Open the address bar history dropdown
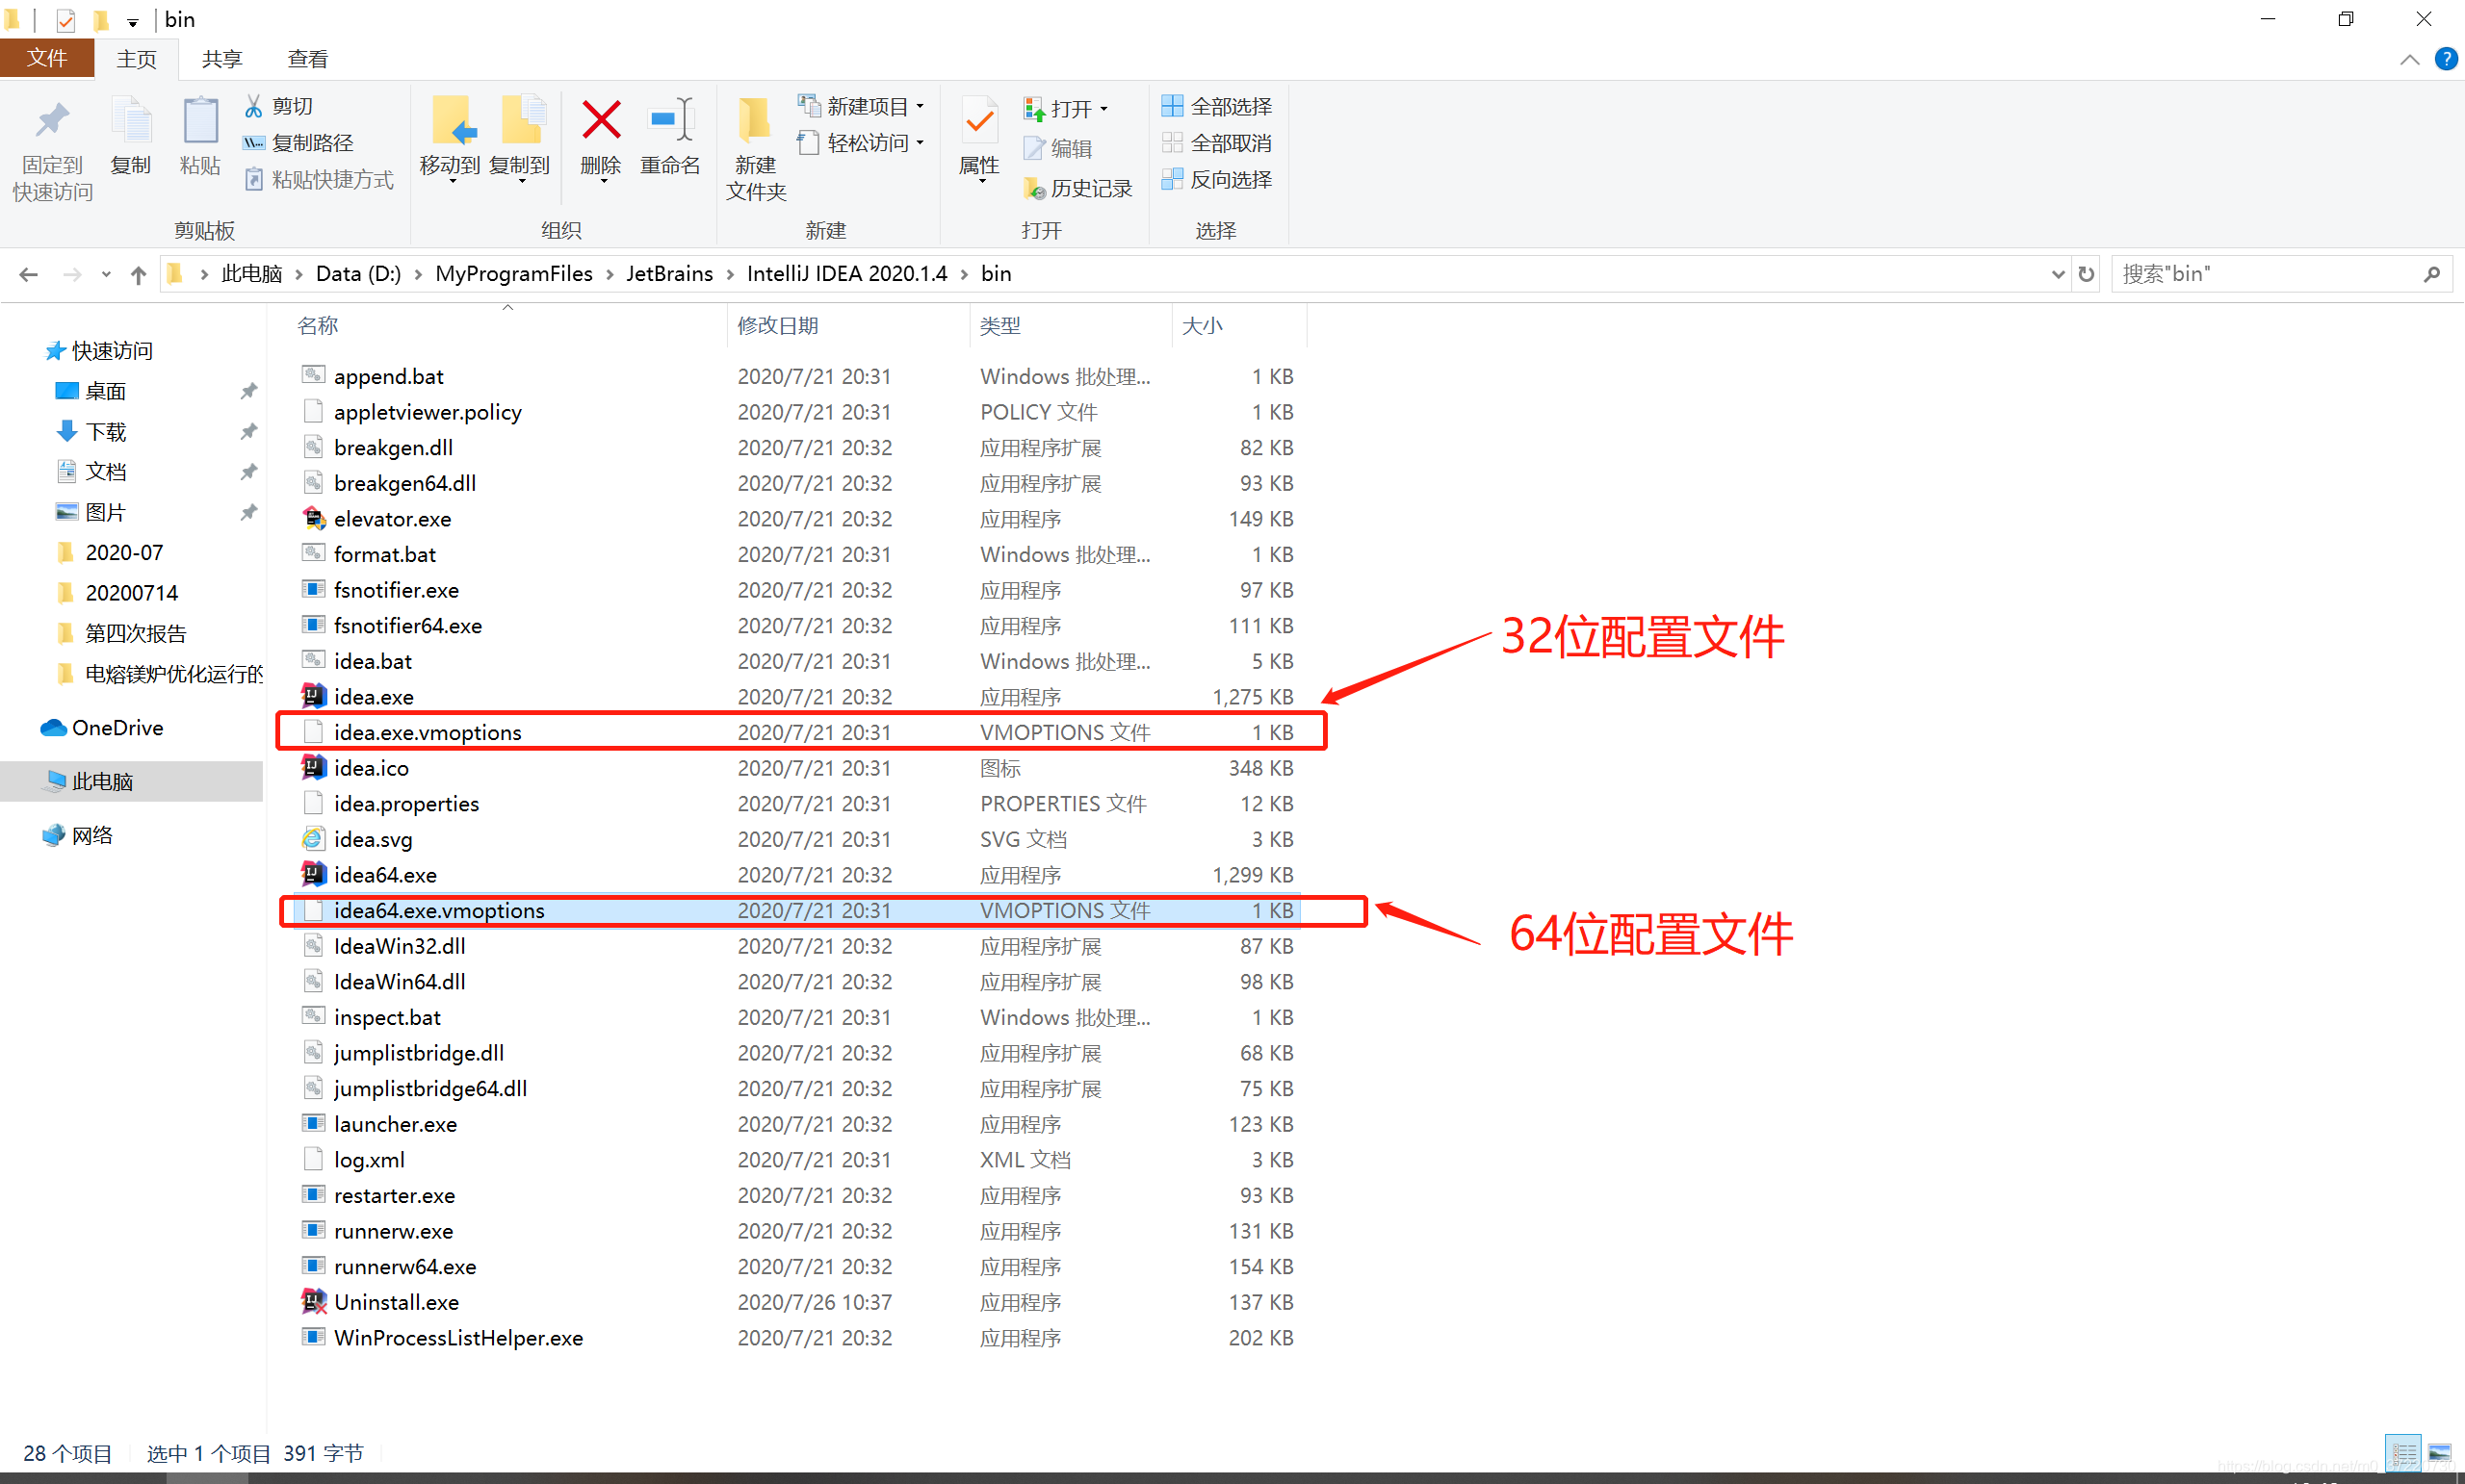The image size is (2465, 1484). [x=2057, y=273]
